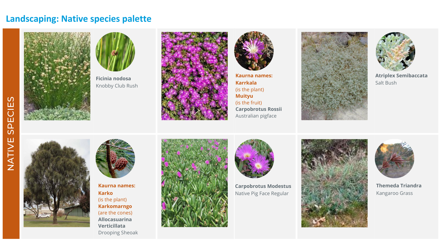Select the Carpobrotus Modestus circular flower image
This screenshot has height=248, width=441.
point(254,158)
